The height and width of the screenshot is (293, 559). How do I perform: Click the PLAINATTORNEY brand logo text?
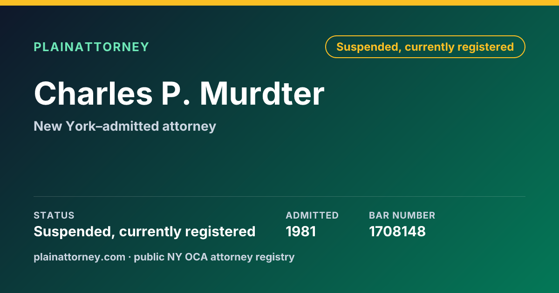click(91, 47)
